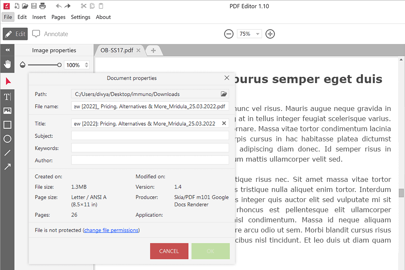The height and width of the screenshot is (270, 405).
Task: Click the red PDF Editor app logo
Action: coord(6,6)
